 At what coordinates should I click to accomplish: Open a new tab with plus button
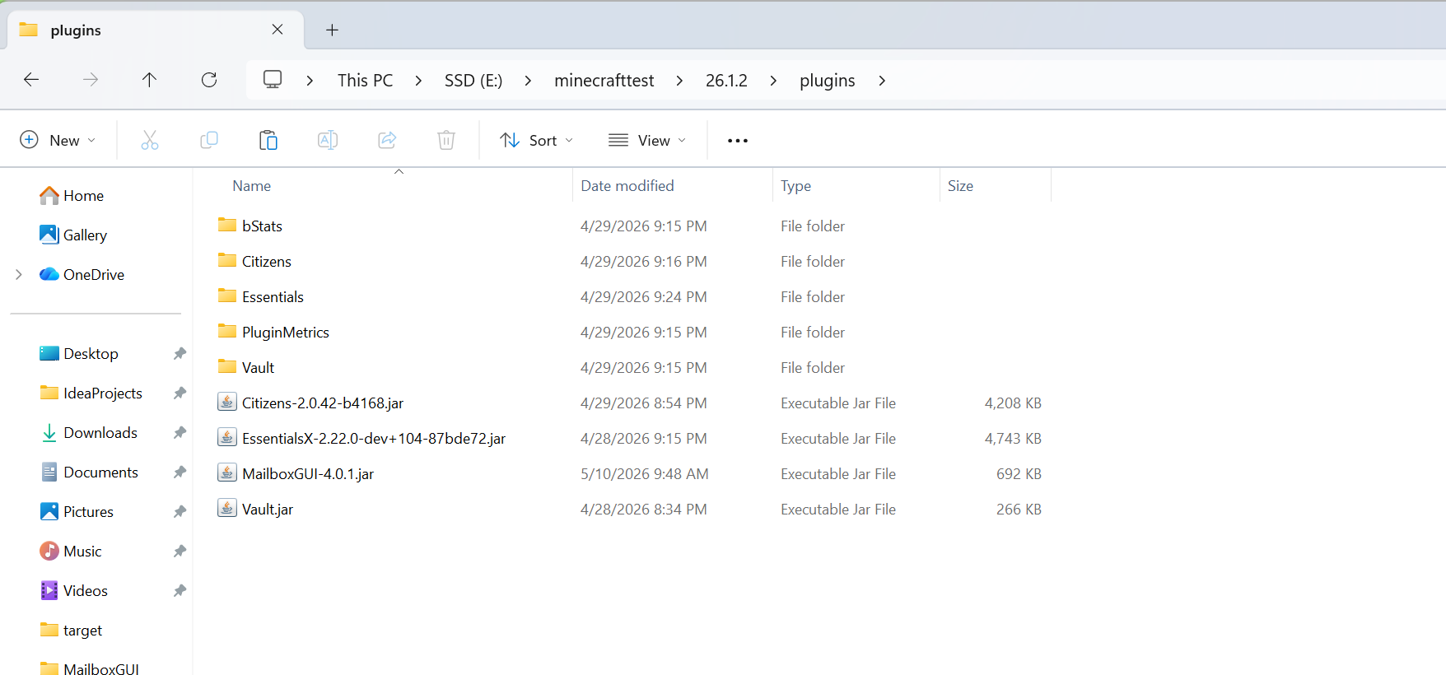(x=332, y=30)
